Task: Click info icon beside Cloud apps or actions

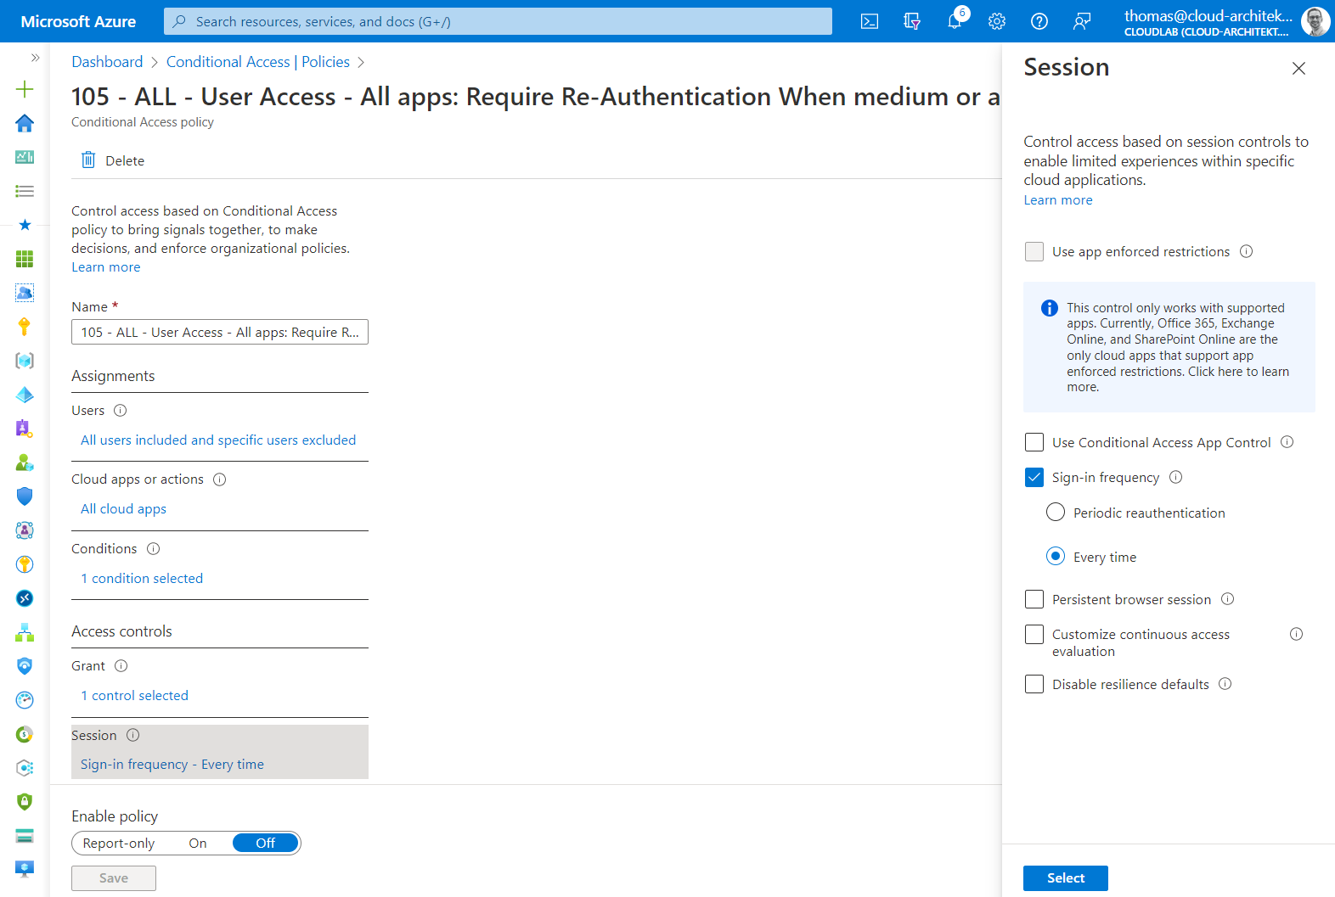Action: (220, 479)
